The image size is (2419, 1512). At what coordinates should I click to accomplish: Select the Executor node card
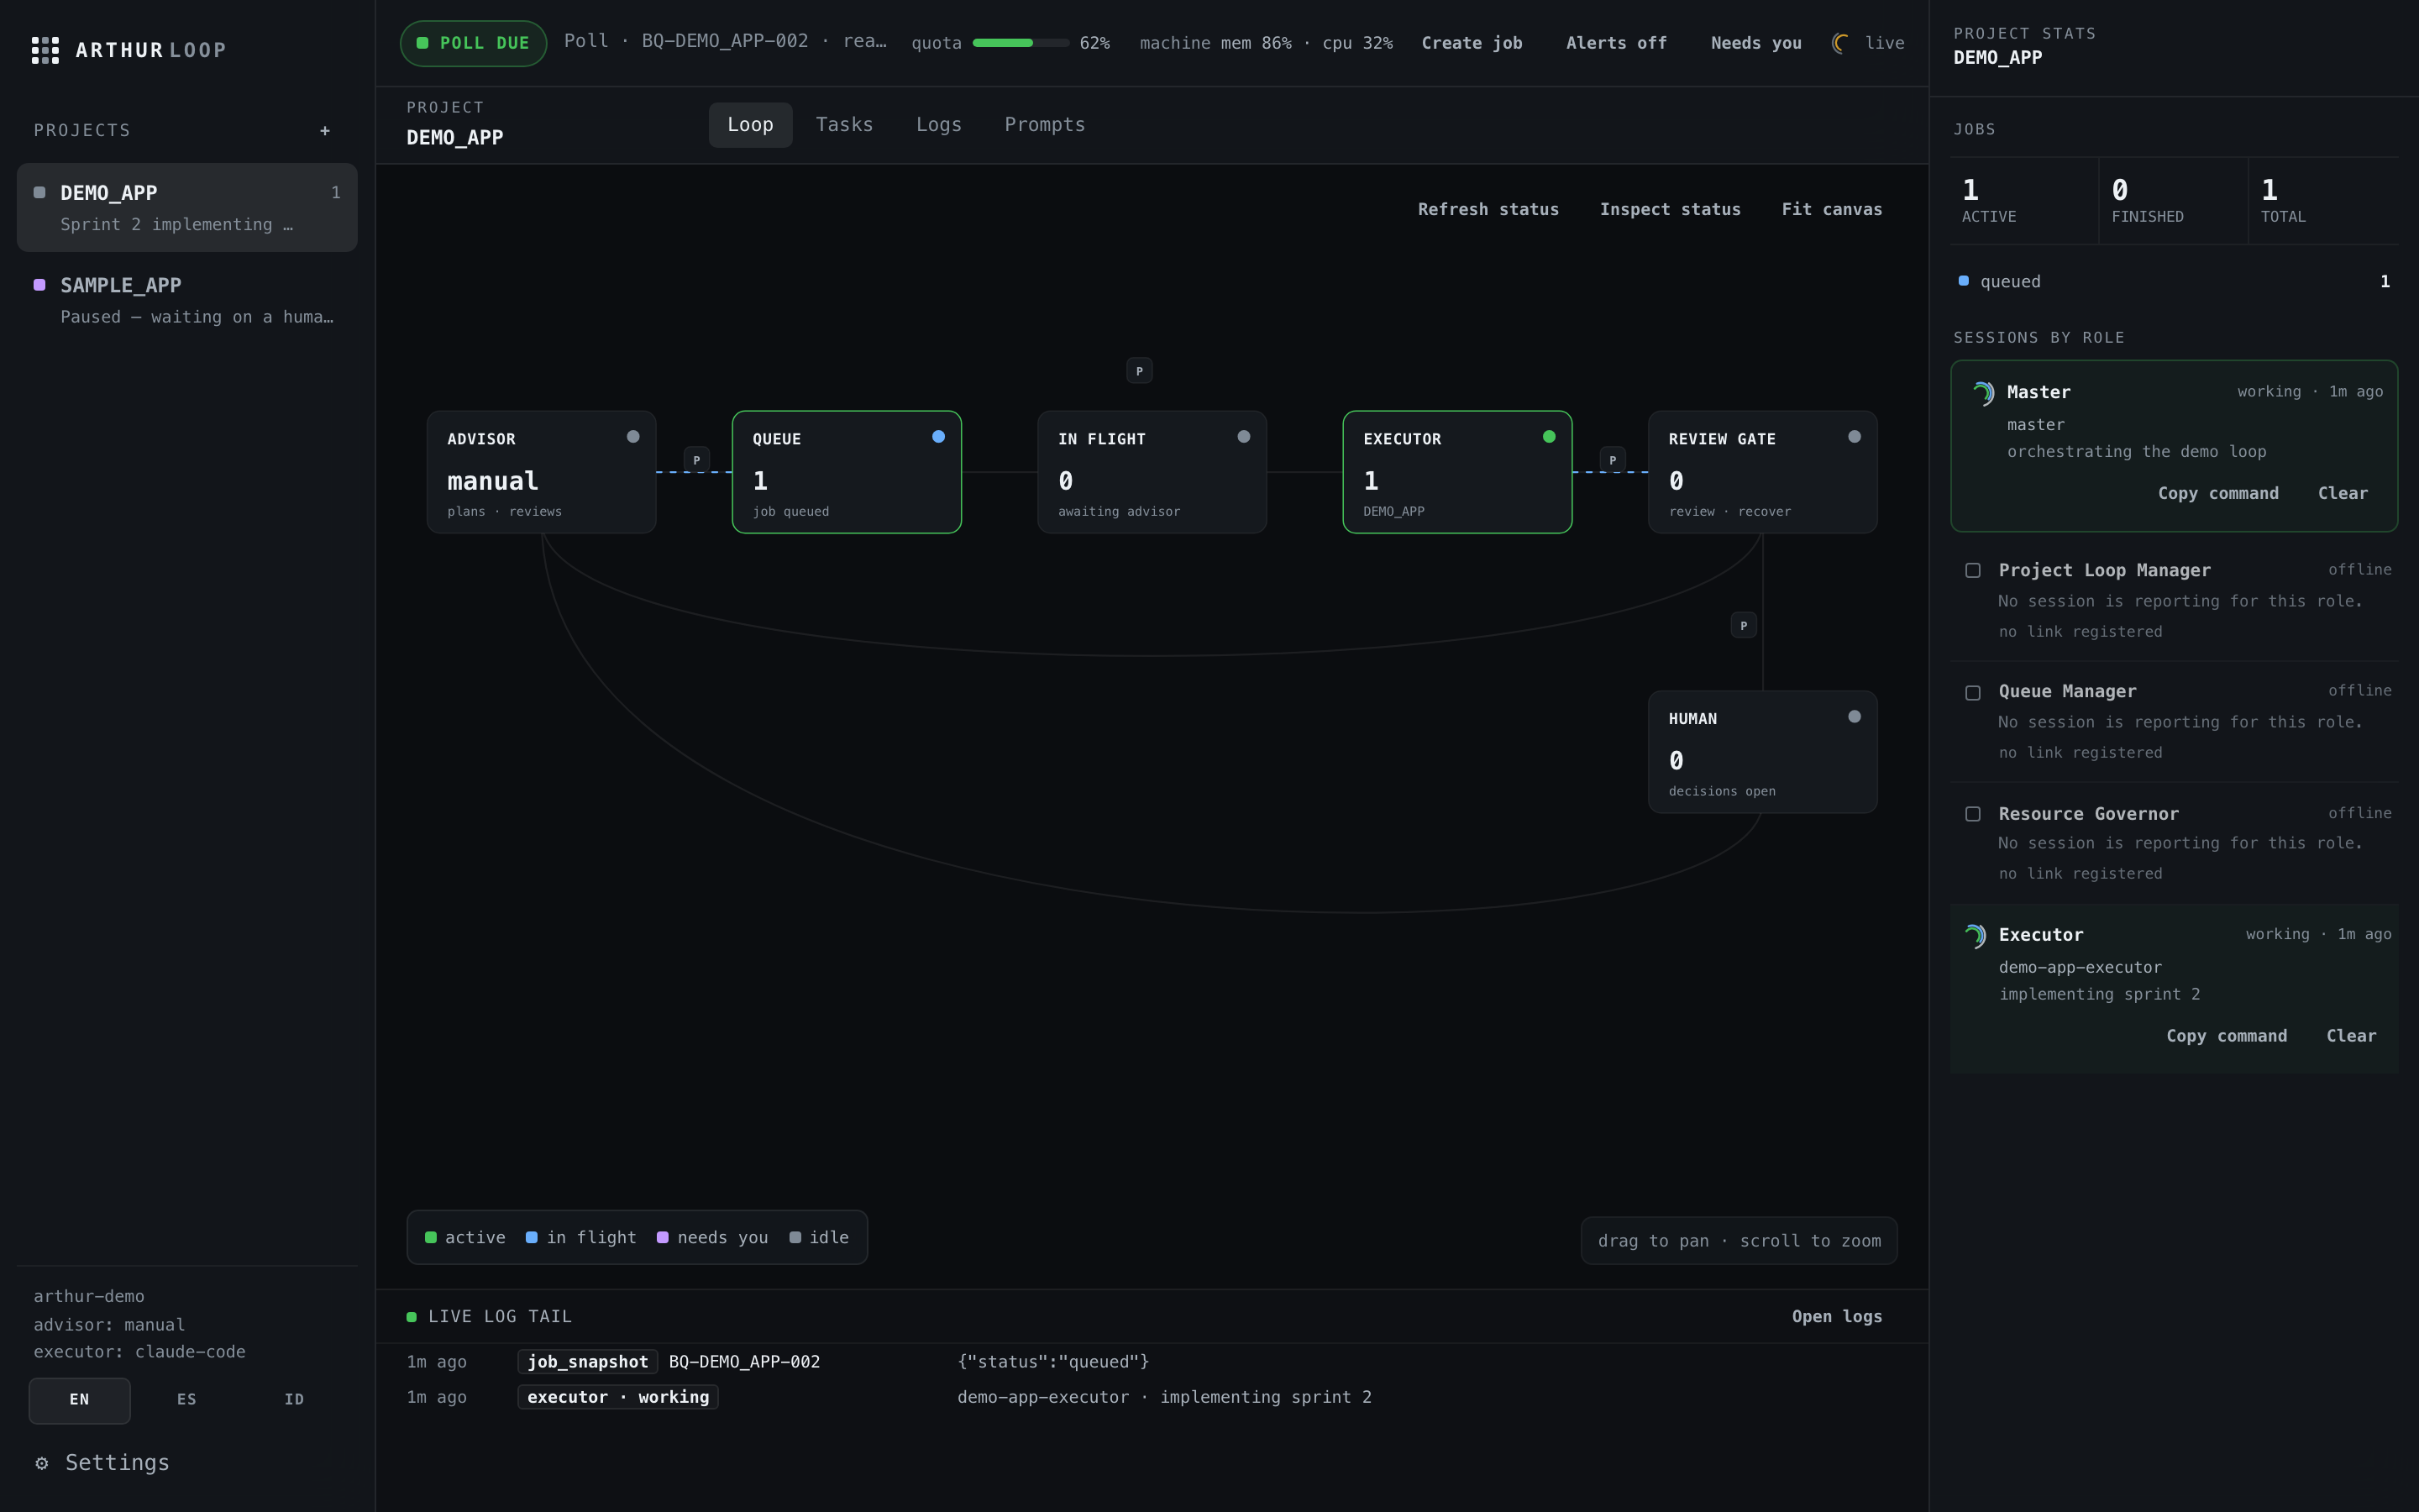(x=1457, y=472)
